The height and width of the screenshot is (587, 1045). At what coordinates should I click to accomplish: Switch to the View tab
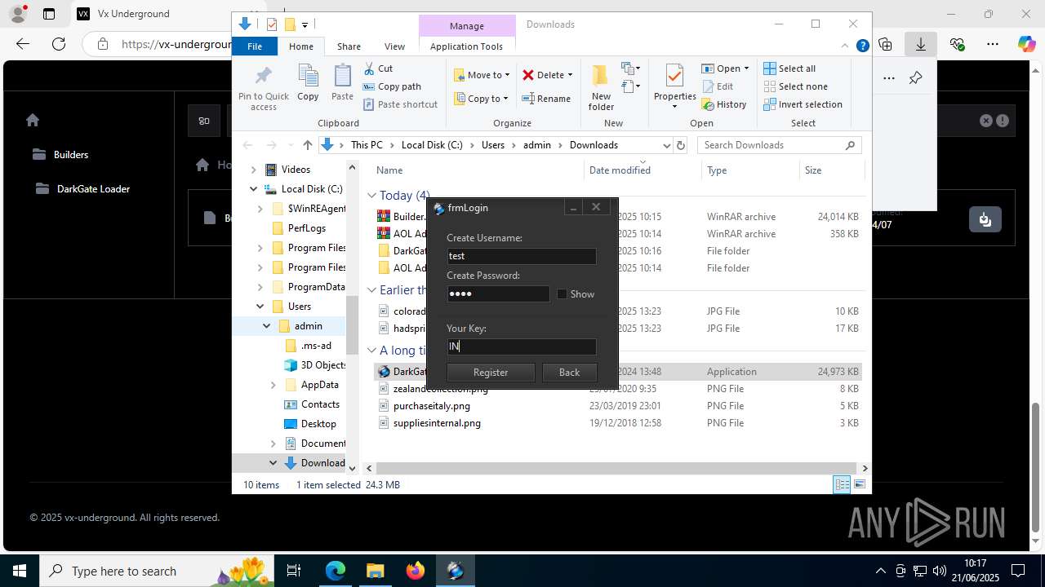click(394, 46)
